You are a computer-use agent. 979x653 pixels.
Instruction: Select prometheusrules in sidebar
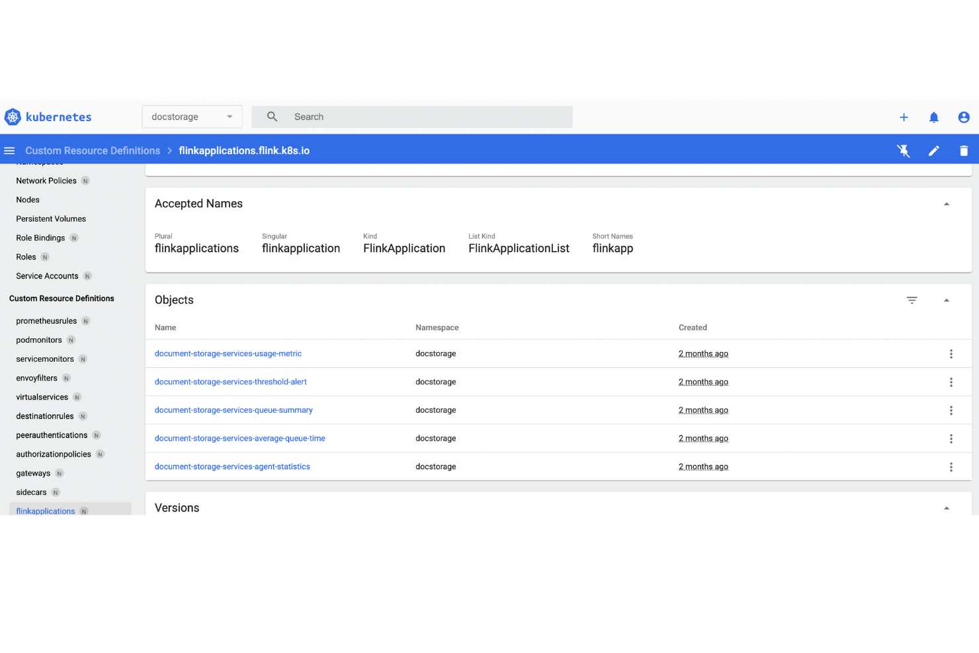click(x=46, y=322)
